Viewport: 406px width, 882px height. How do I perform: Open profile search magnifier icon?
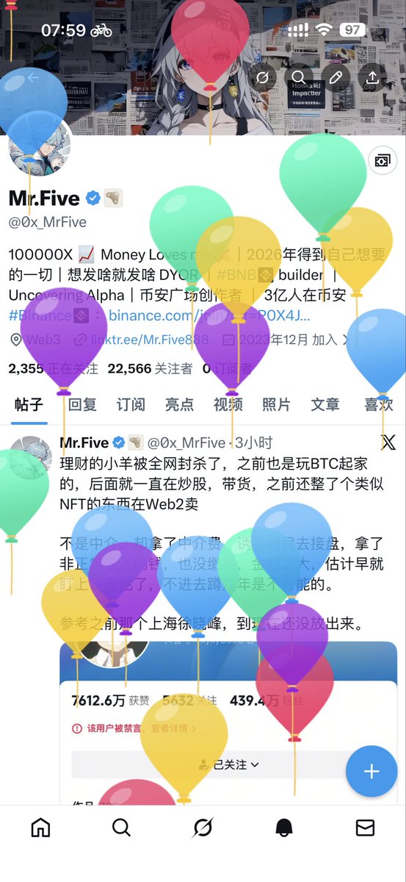click(299, 78)
